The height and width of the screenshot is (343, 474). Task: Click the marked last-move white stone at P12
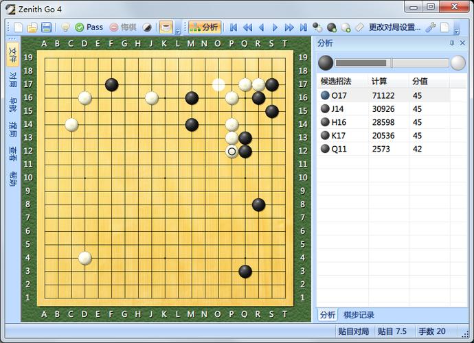tap(232, 152)
